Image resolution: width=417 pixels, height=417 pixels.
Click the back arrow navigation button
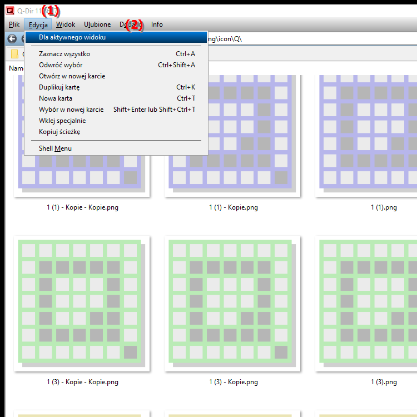point(12,39)
